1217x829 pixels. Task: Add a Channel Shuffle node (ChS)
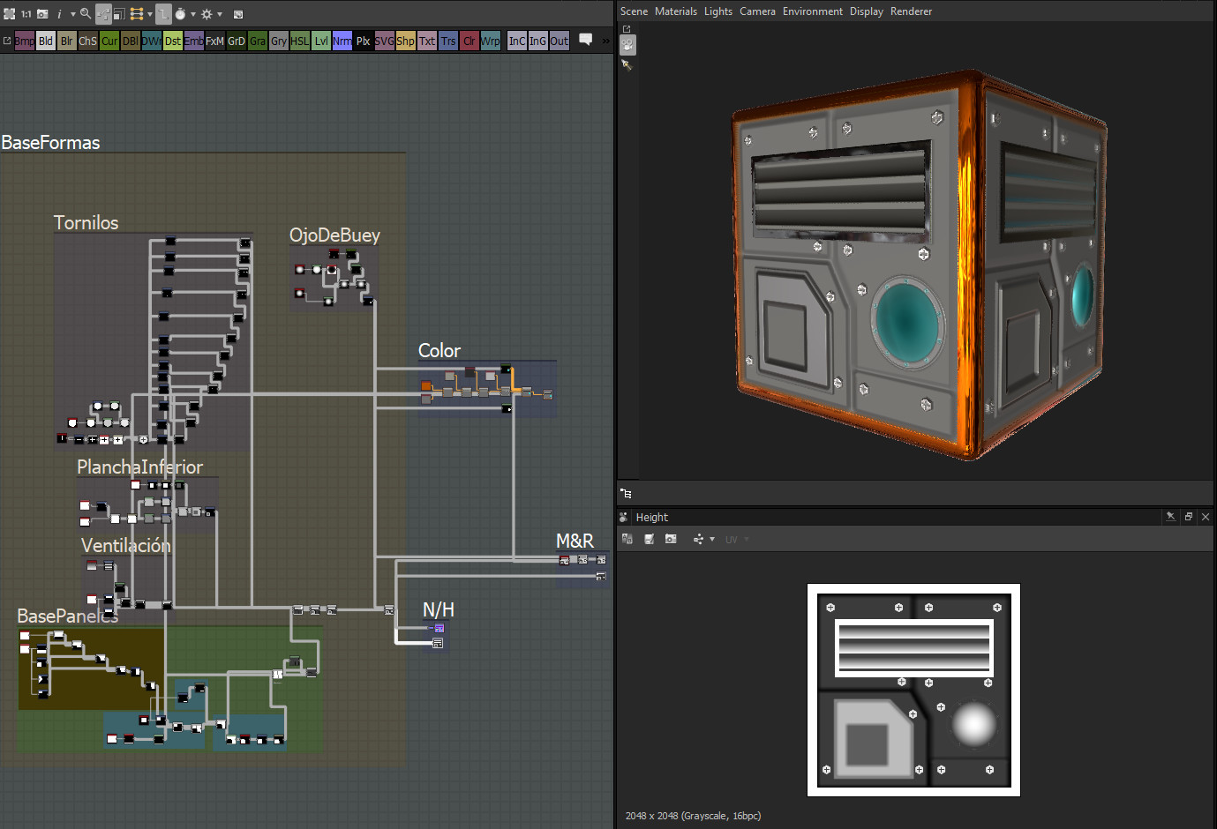[88, 41]
